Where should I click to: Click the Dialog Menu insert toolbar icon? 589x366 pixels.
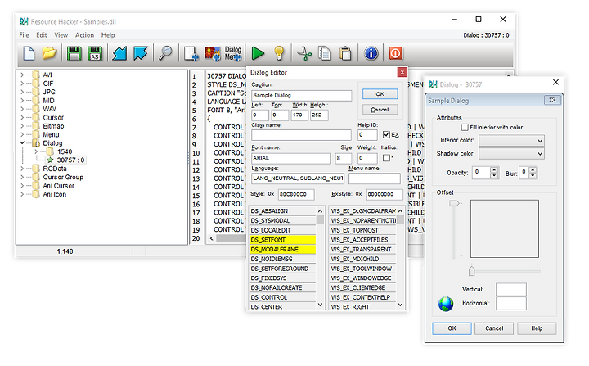(x=233, y=53)
